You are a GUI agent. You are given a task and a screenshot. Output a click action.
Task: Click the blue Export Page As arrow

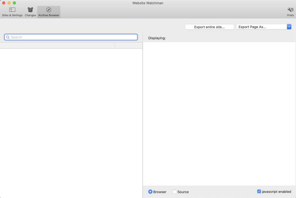click(x=289, y=27)
